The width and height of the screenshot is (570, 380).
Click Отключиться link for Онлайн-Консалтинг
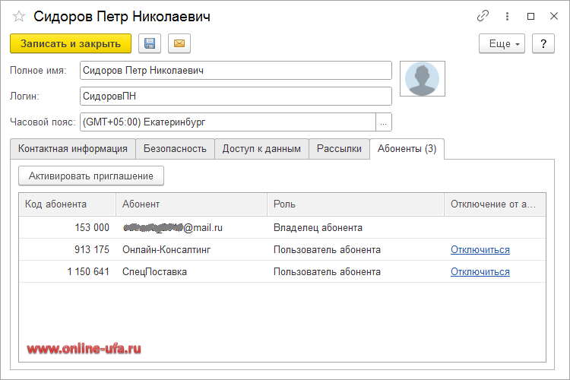point(480,250)
